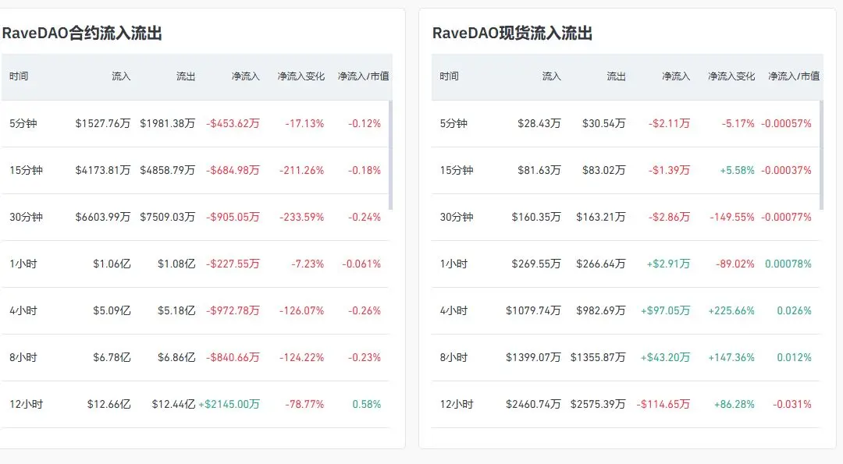Click the -$2.11万 spot net inflow
This screenshot has width=843, height=464.
point(669,123)
